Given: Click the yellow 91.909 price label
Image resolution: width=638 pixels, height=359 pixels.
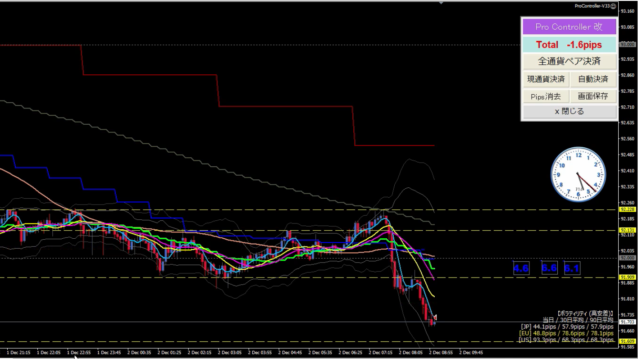Looking at the screenshot, I should (x=627, y=277).
